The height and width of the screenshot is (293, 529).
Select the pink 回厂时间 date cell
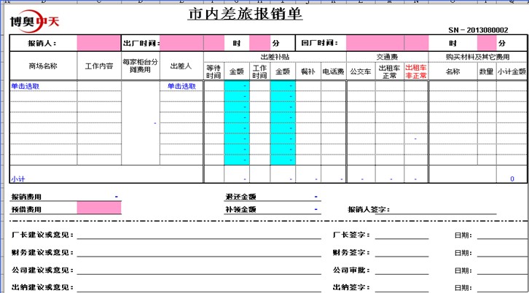[x=374, y=44]
